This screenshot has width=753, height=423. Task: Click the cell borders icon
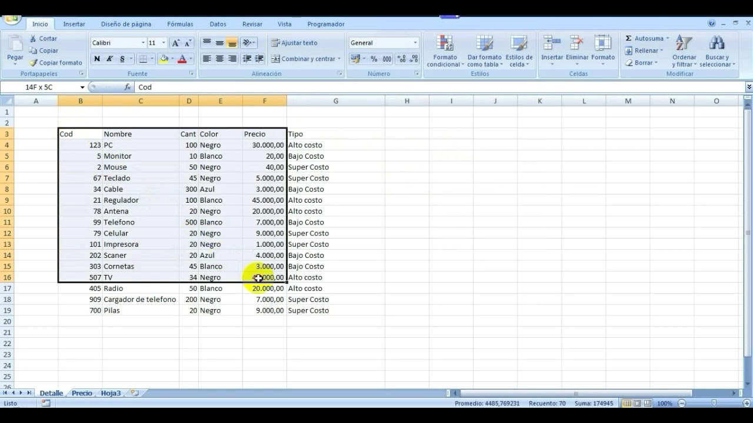(x=143, y=59)
